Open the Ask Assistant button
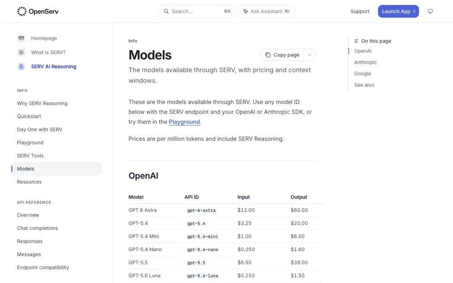453x283 pixels. tap(266, 11)
